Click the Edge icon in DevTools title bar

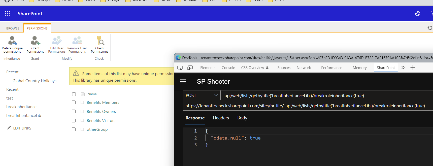coord(178,58)
